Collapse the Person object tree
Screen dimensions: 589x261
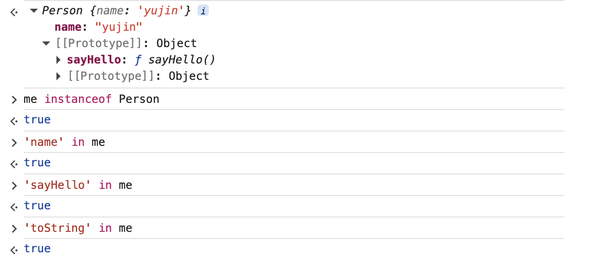click(34, 11)
